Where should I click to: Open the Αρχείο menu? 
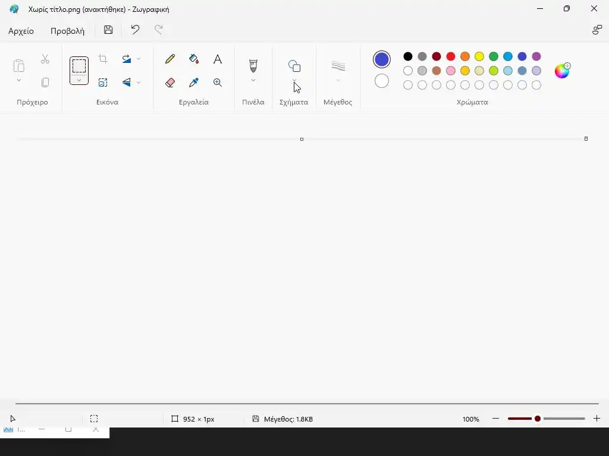click(x=21, y=31)
